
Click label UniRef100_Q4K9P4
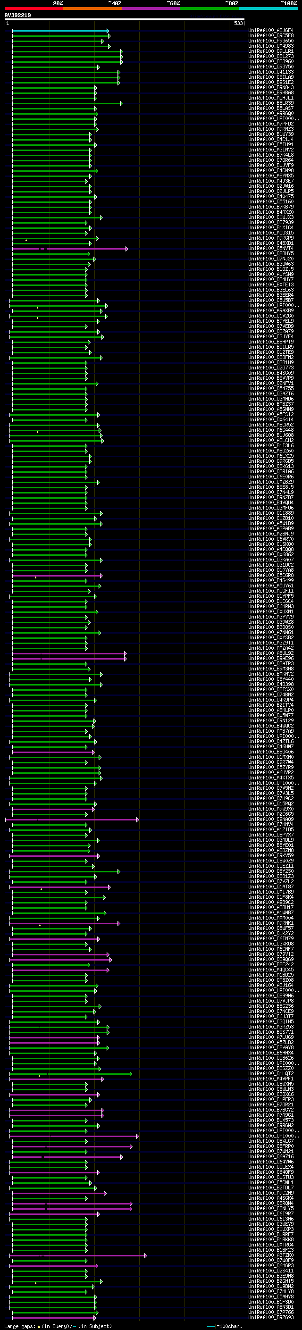(x=271, y=700)
